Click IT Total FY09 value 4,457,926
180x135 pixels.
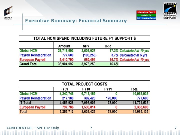66,103
